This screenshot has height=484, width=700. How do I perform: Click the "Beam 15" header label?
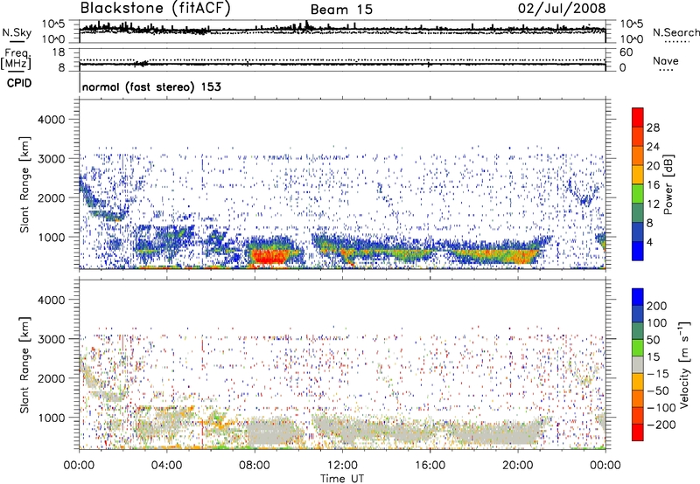tap(341, 10)
